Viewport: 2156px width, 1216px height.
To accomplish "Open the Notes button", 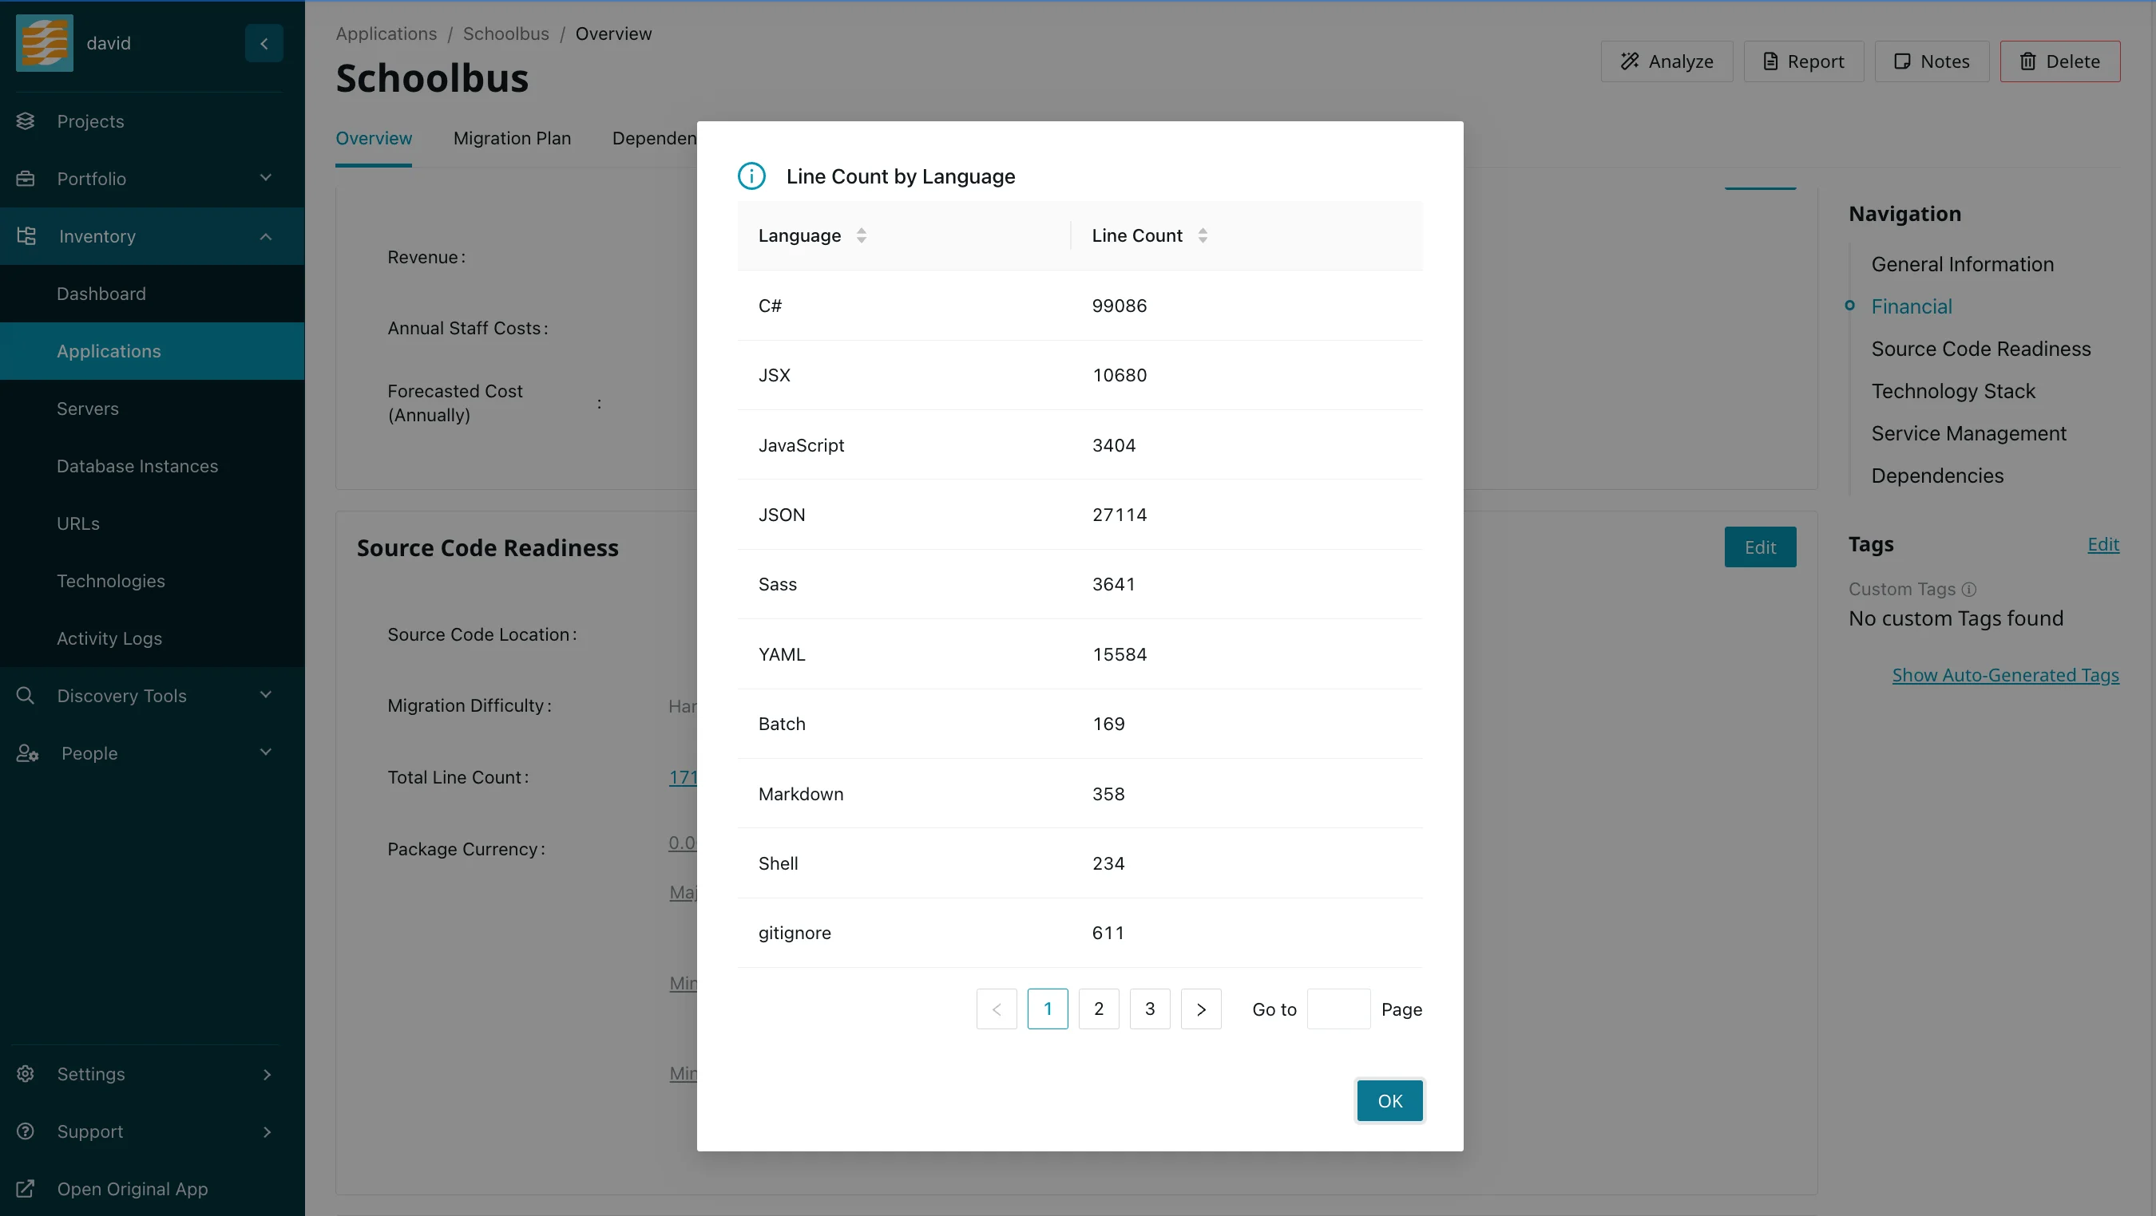I will point(1932,61).
